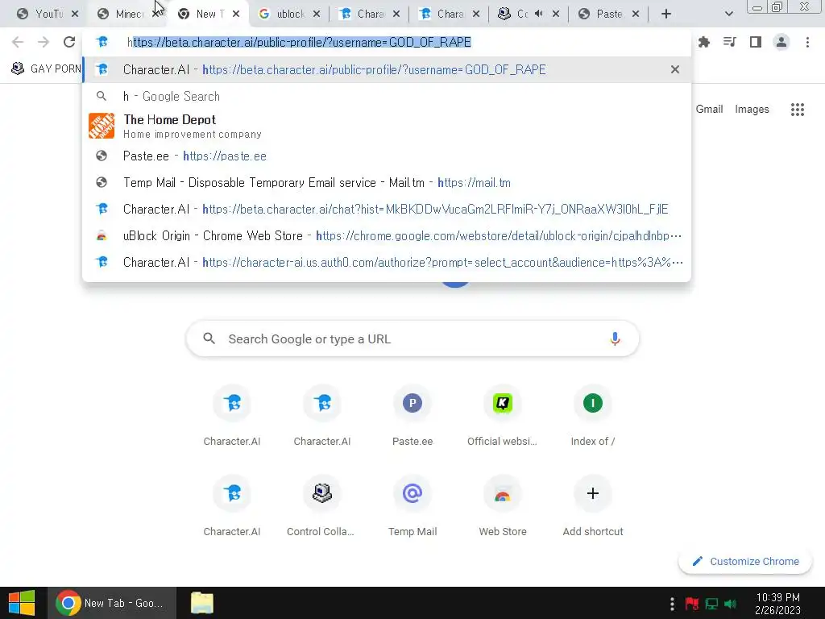Click Add shortcut tile
This screenshot has width=825, height=619.
[593, 507]
